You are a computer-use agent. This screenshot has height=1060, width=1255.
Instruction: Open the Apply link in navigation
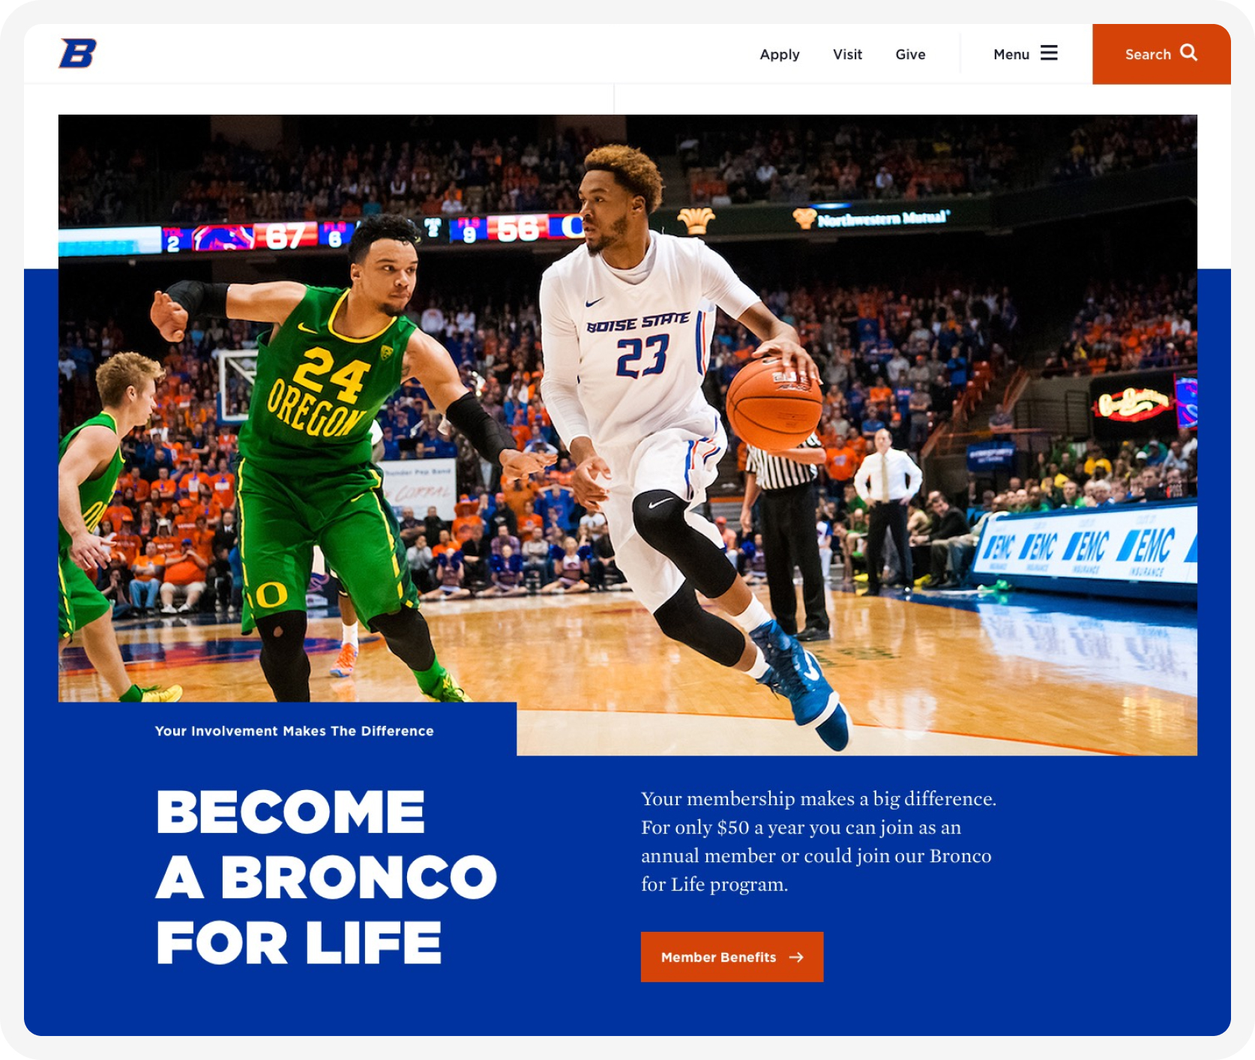pyautogui.click(x=780, y=55)
